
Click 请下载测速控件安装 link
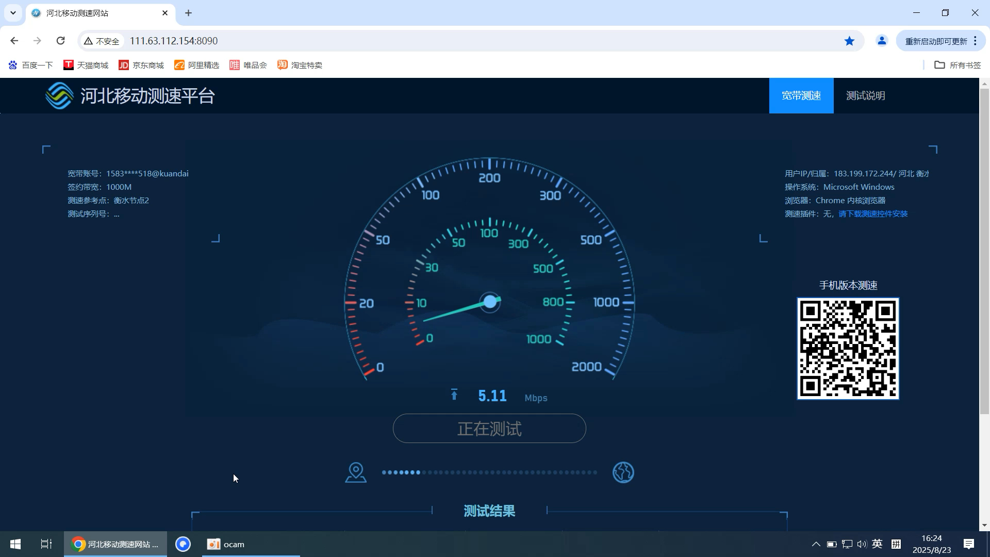pos(872,214)
